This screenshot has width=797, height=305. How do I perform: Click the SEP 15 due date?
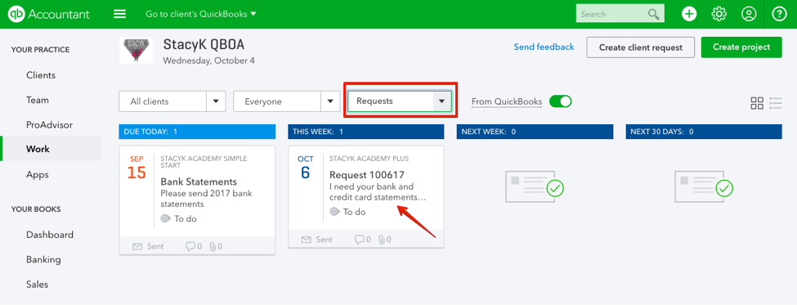click(137, 168)
